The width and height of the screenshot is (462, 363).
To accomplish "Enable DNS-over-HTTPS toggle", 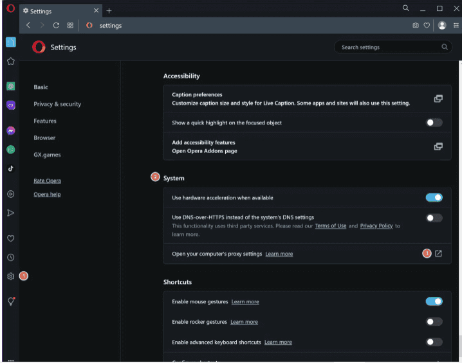I will 434,218.
